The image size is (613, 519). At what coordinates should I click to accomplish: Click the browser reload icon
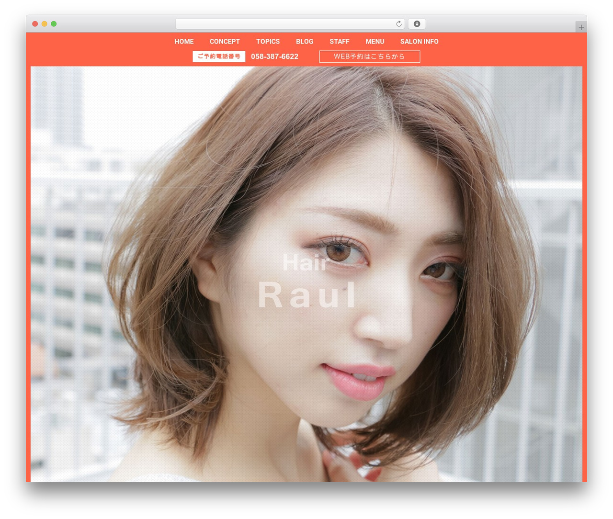click(398, 24)
